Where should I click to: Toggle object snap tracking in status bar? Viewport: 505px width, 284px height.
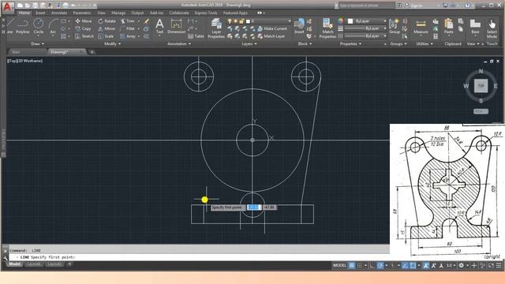[x=405, y=265]
